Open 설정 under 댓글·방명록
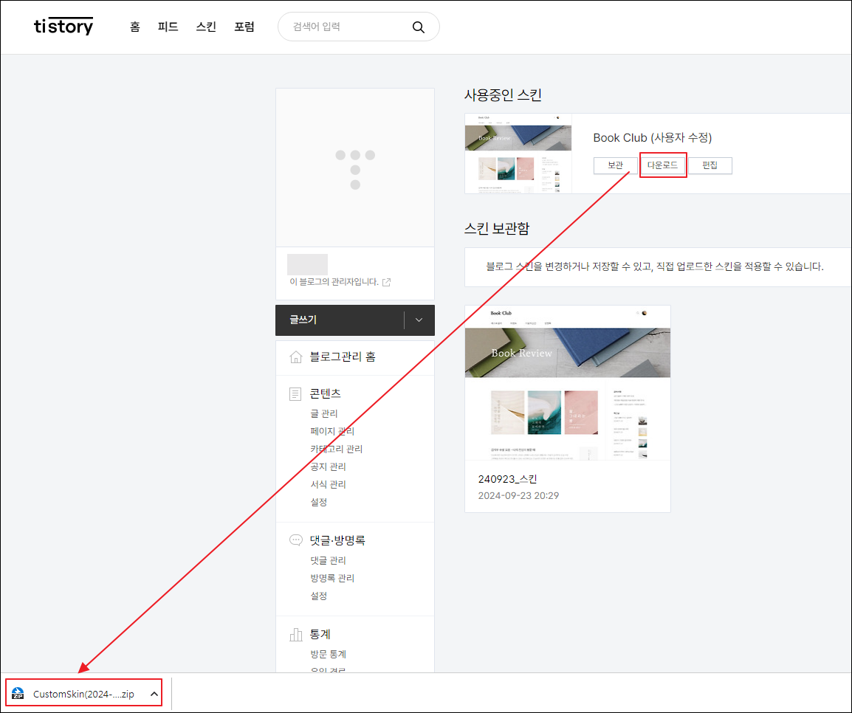This screenshot has height=713, width=852. click(318, 596)
